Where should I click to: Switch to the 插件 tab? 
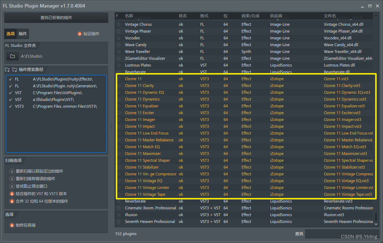click(x=23, y=34)
